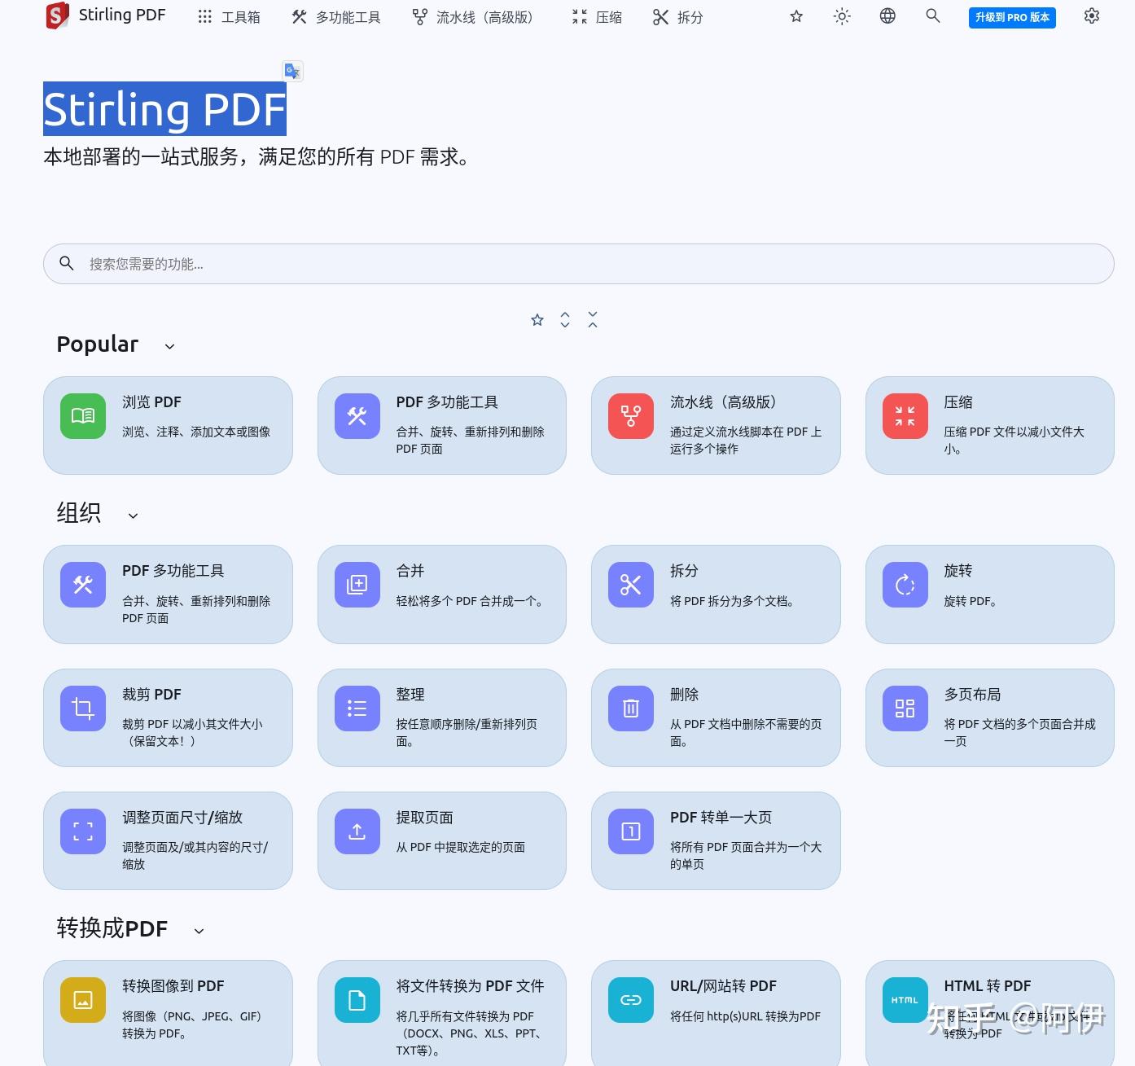Viewport: 1135px width, 1066px height.
Task: Open the 浏览 PDF card title
Action: coord(151,402)
